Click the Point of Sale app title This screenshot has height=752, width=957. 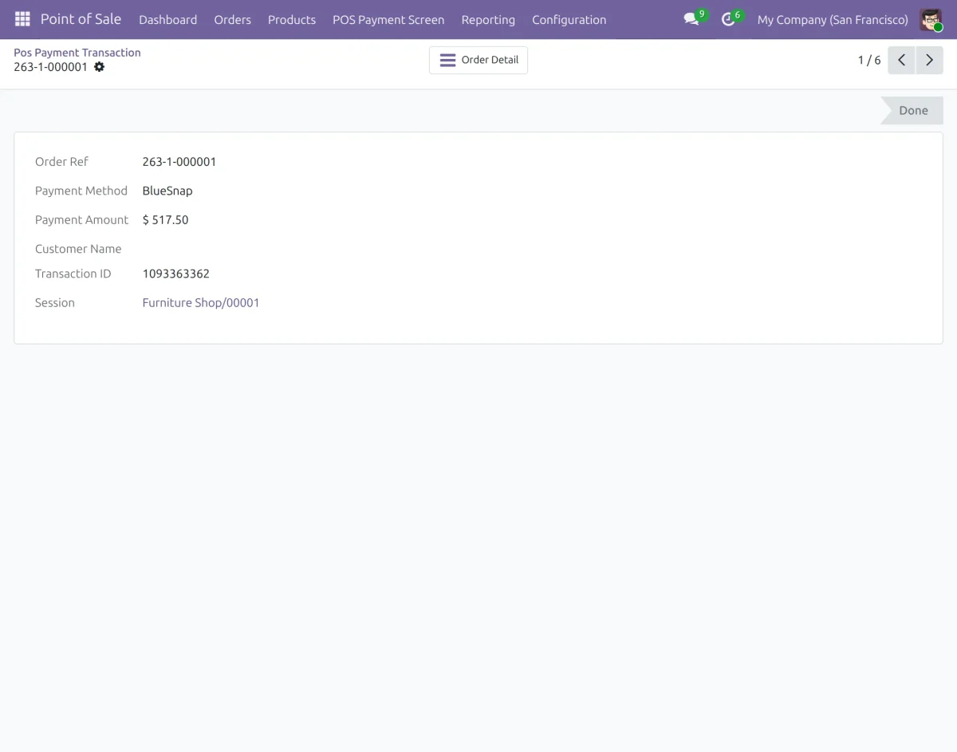81,19
